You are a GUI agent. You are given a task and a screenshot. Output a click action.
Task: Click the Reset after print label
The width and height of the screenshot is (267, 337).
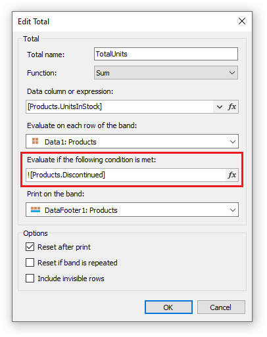point(64,247)
